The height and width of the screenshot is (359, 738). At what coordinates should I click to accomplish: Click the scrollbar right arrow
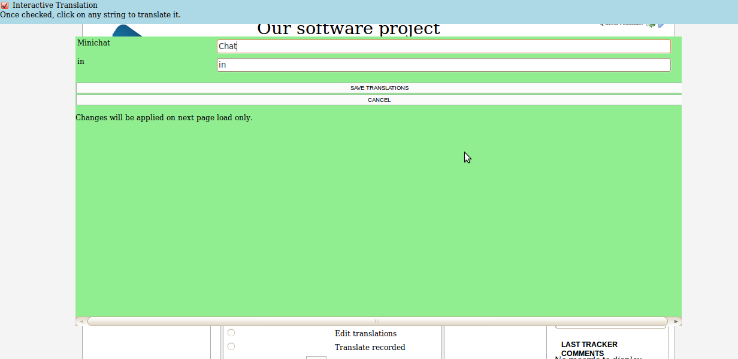pyautogui.click(x=676, y=321)
